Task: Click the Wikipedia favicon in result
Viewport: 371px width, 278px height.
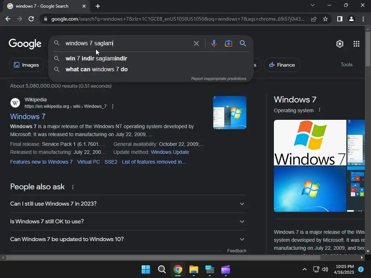Action: click(x=15, y=103)
